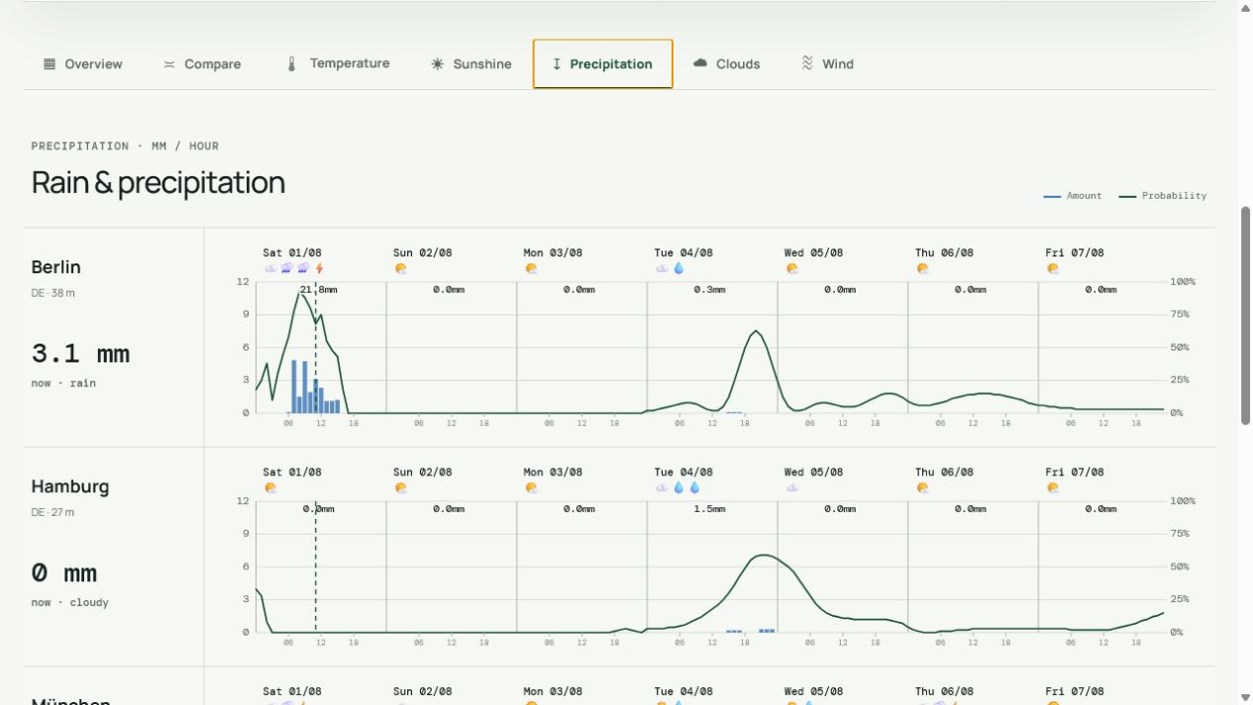Click Hamburg Tuesday 1.5mm total
Image resolution: width=1253 pixels, height=705 pixels.
[x=710, y=509]
